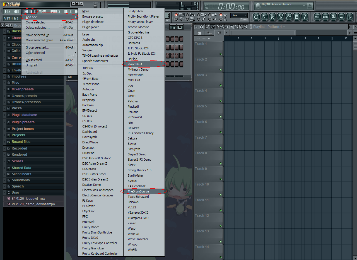
Task: Select the playlist selection tool
Action: tap(236, 27)
